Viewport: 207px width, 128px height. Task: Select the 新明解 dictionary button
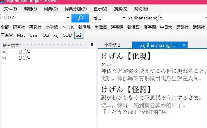84,27
